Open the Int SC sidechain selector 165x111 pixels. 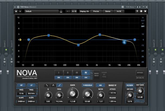(119, 11)
